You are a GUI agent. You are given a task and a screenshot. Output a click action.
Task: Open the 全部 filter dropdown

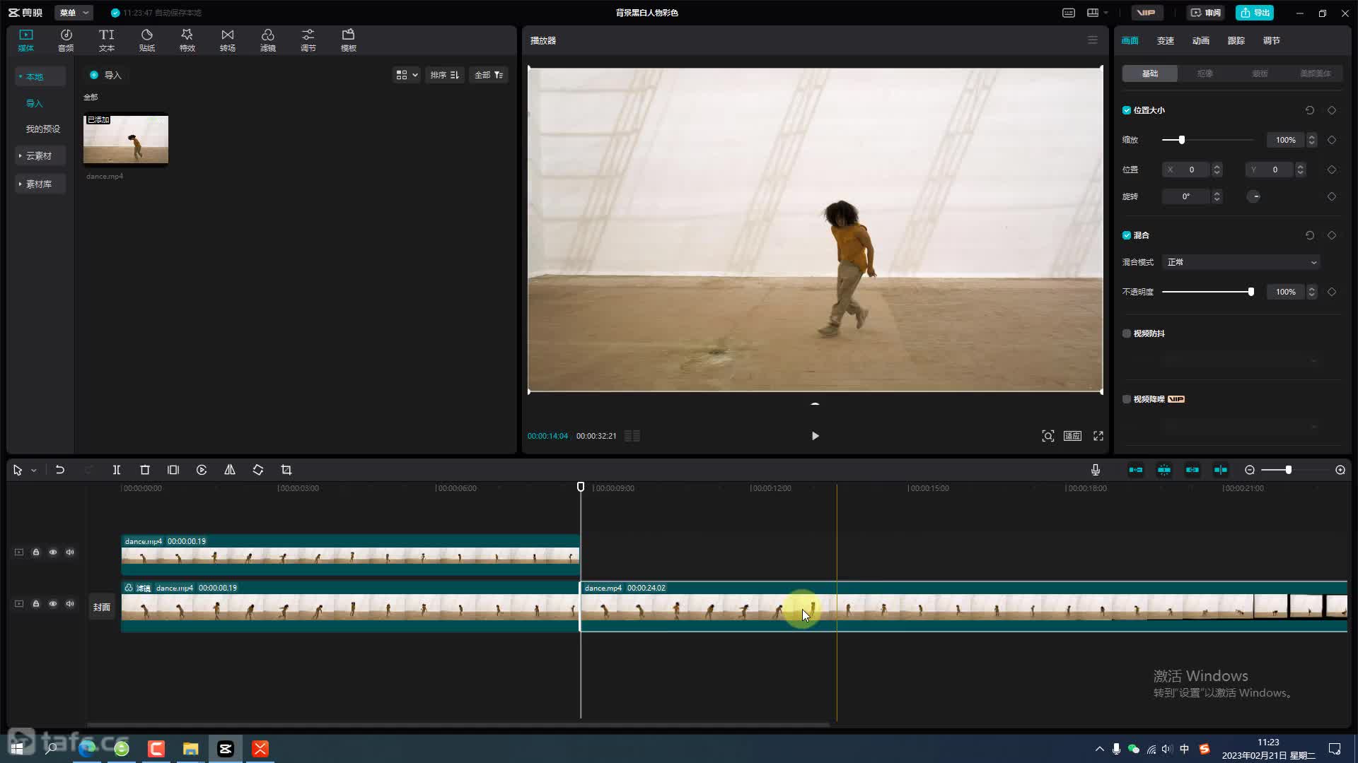point(489,75)
